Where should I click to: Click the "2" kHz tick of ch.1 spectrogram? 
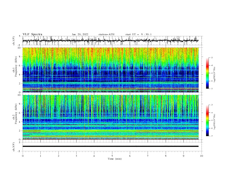[x=20, y=83]
